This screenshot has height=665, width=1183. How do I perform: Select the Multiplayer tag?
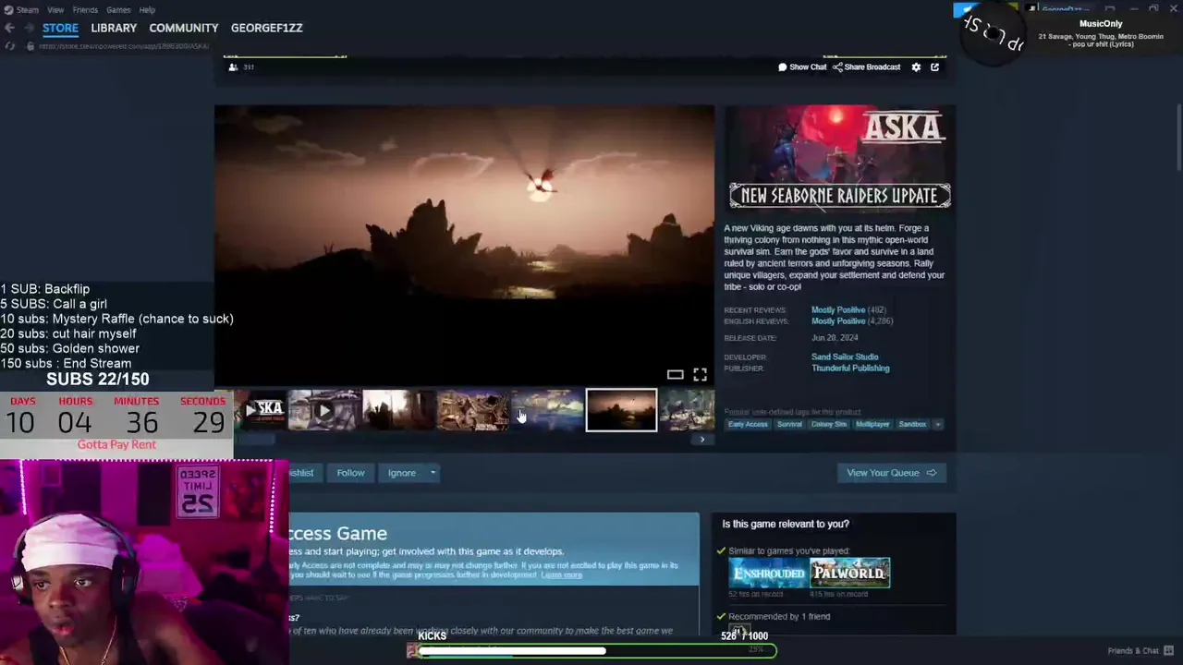tap(872, 424)
